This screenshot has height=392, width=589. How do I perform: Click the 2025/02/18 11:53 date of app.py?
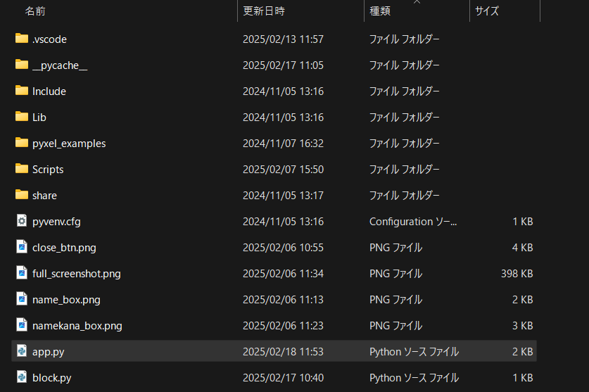(283, 352)
